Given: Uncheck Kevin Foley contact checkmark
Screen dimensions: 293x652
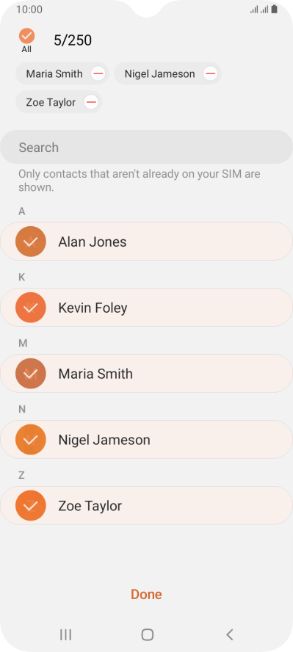Looking at the screenshot, I should 30,308.
